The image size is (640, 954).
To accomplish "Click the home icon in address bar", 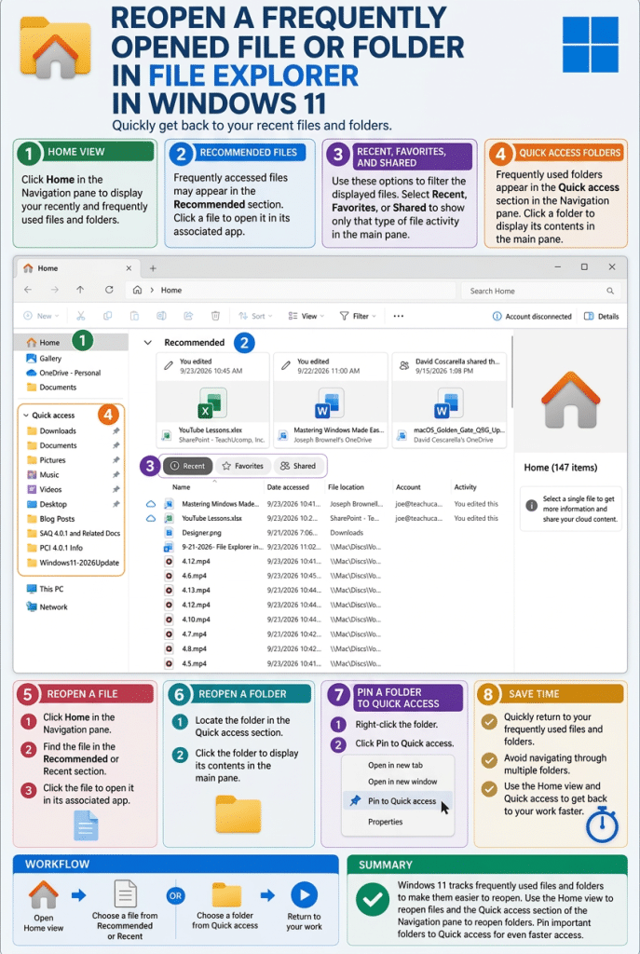I will pos(138,291).
